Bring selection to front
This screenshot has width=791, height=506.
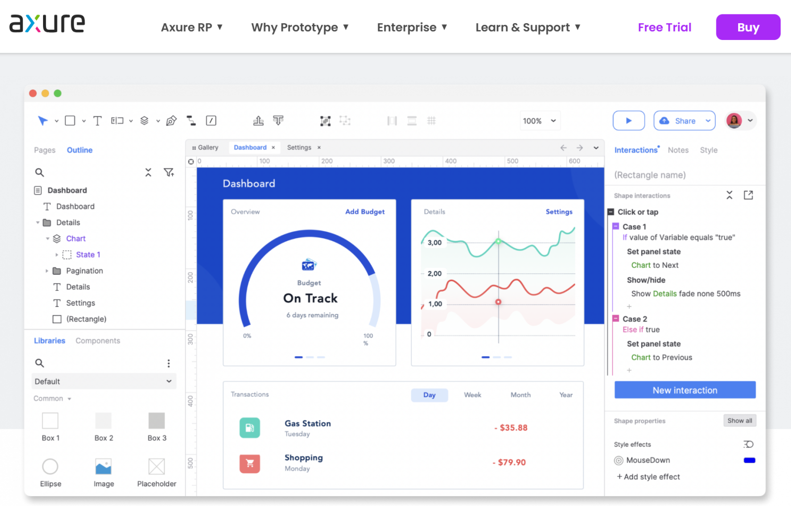[x=258, y=121]
